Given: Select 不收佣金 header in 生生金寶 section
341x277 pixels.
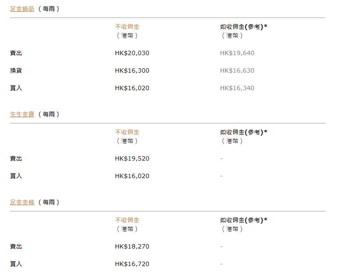Looking at the screenshot, I should pyautogui.click(x=127, y=132).
